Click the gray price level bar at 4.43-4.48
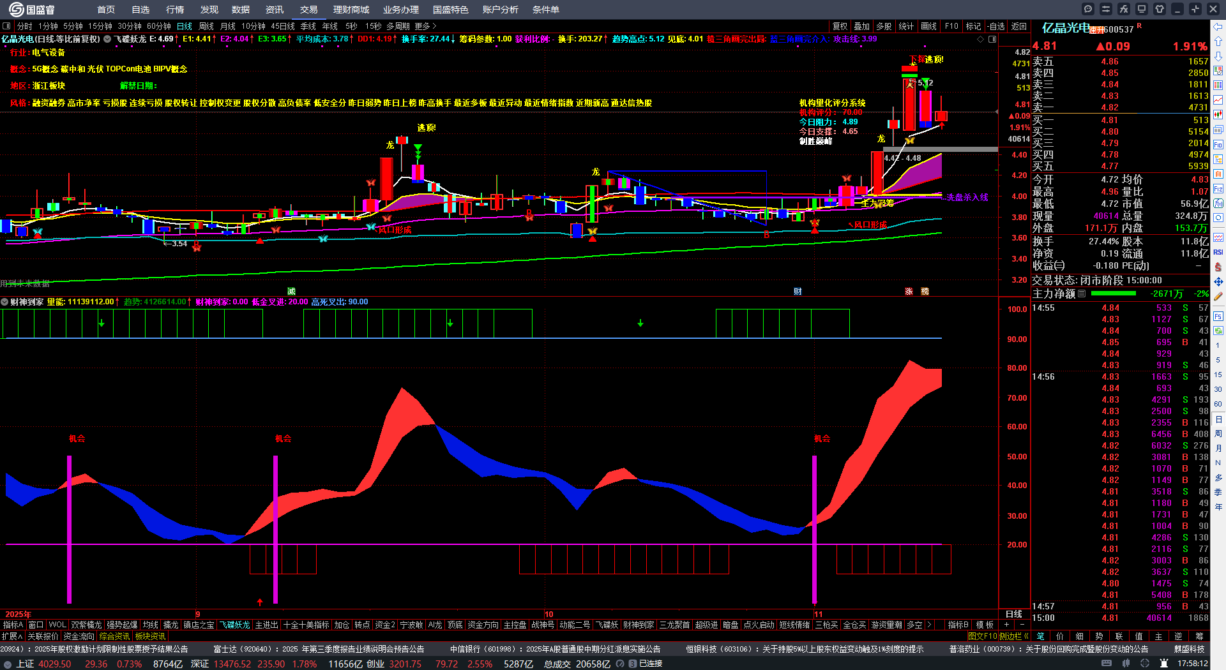 pyautogui.click(x=940, y=149)
